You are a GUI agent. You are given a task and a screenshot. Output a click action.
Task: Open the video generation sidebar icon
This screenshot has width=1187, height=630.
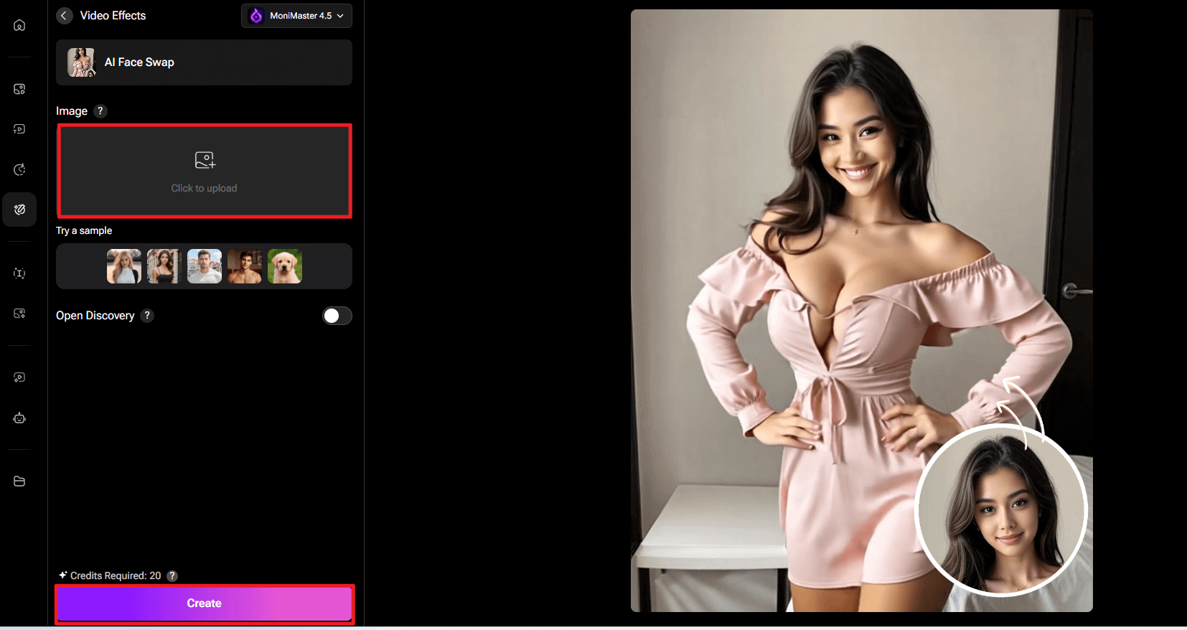(x=19, y=129)
